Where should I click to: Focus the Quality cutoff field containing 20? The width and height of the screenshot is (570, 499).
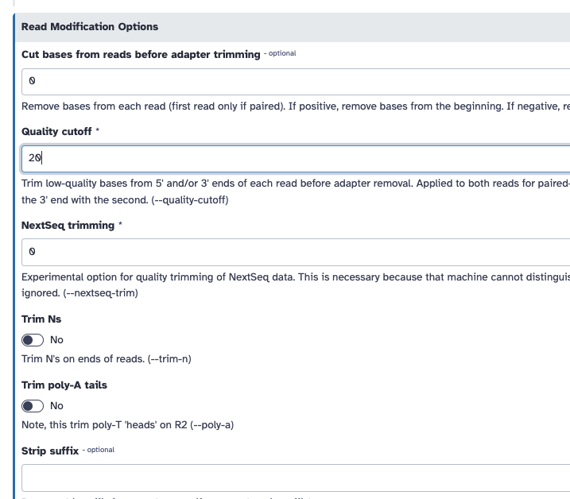(x=294, y=158)
